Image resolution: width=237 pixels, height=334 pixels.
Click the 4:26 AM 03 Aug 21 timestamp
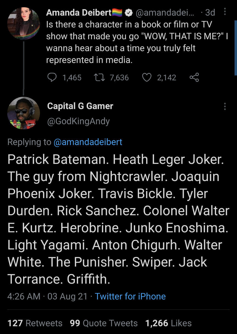(47, 296)
